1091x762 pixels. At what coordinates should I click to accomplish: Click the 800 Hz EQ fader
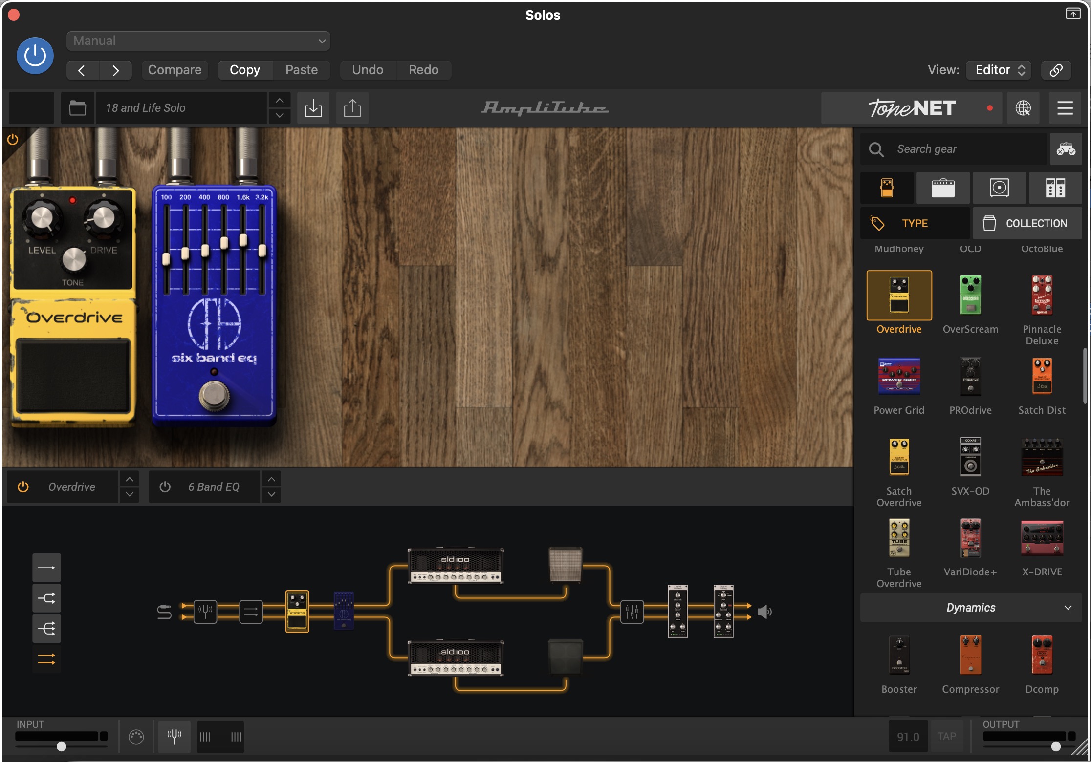[x=224, y=243]
